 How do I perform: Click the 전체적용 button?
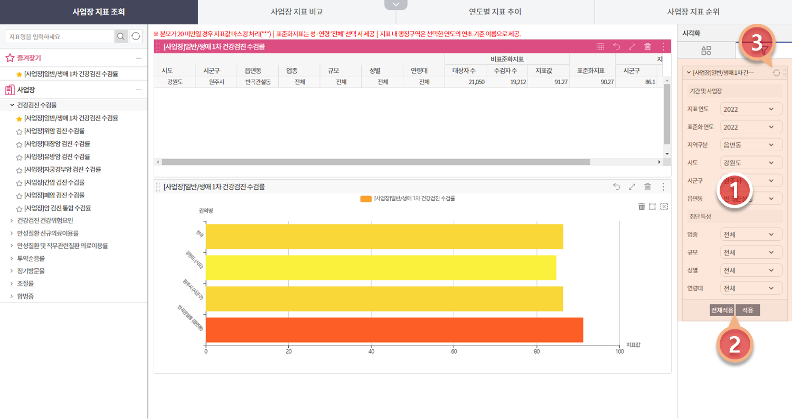pyautogui.click(x=722, y=310)
